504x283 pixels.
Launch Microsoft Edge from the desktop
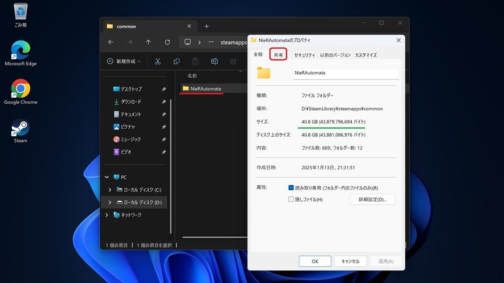coord(21,53)
